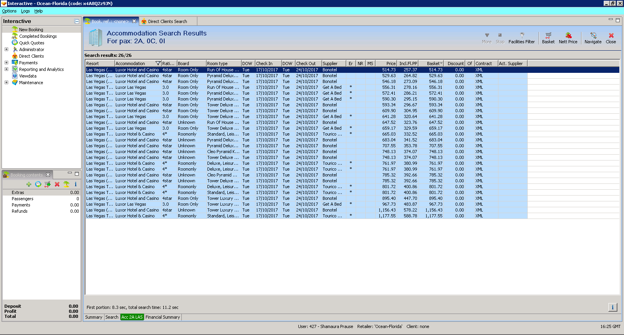This screenshot has width=624, height=335.
Task: Click the Payments money icon
Action: pyautogui.click(x=15, y=62)
